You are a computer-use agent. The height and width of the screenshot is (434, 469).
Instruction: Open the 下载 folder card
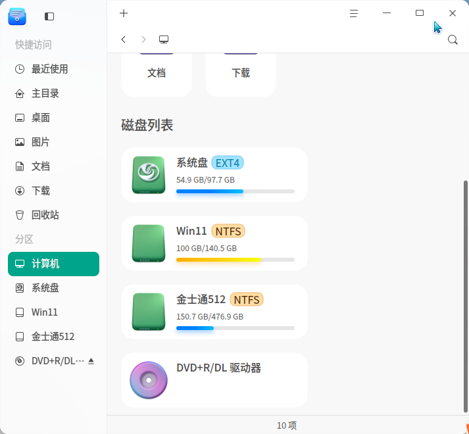pyautogui.click(x=241, y=75)
